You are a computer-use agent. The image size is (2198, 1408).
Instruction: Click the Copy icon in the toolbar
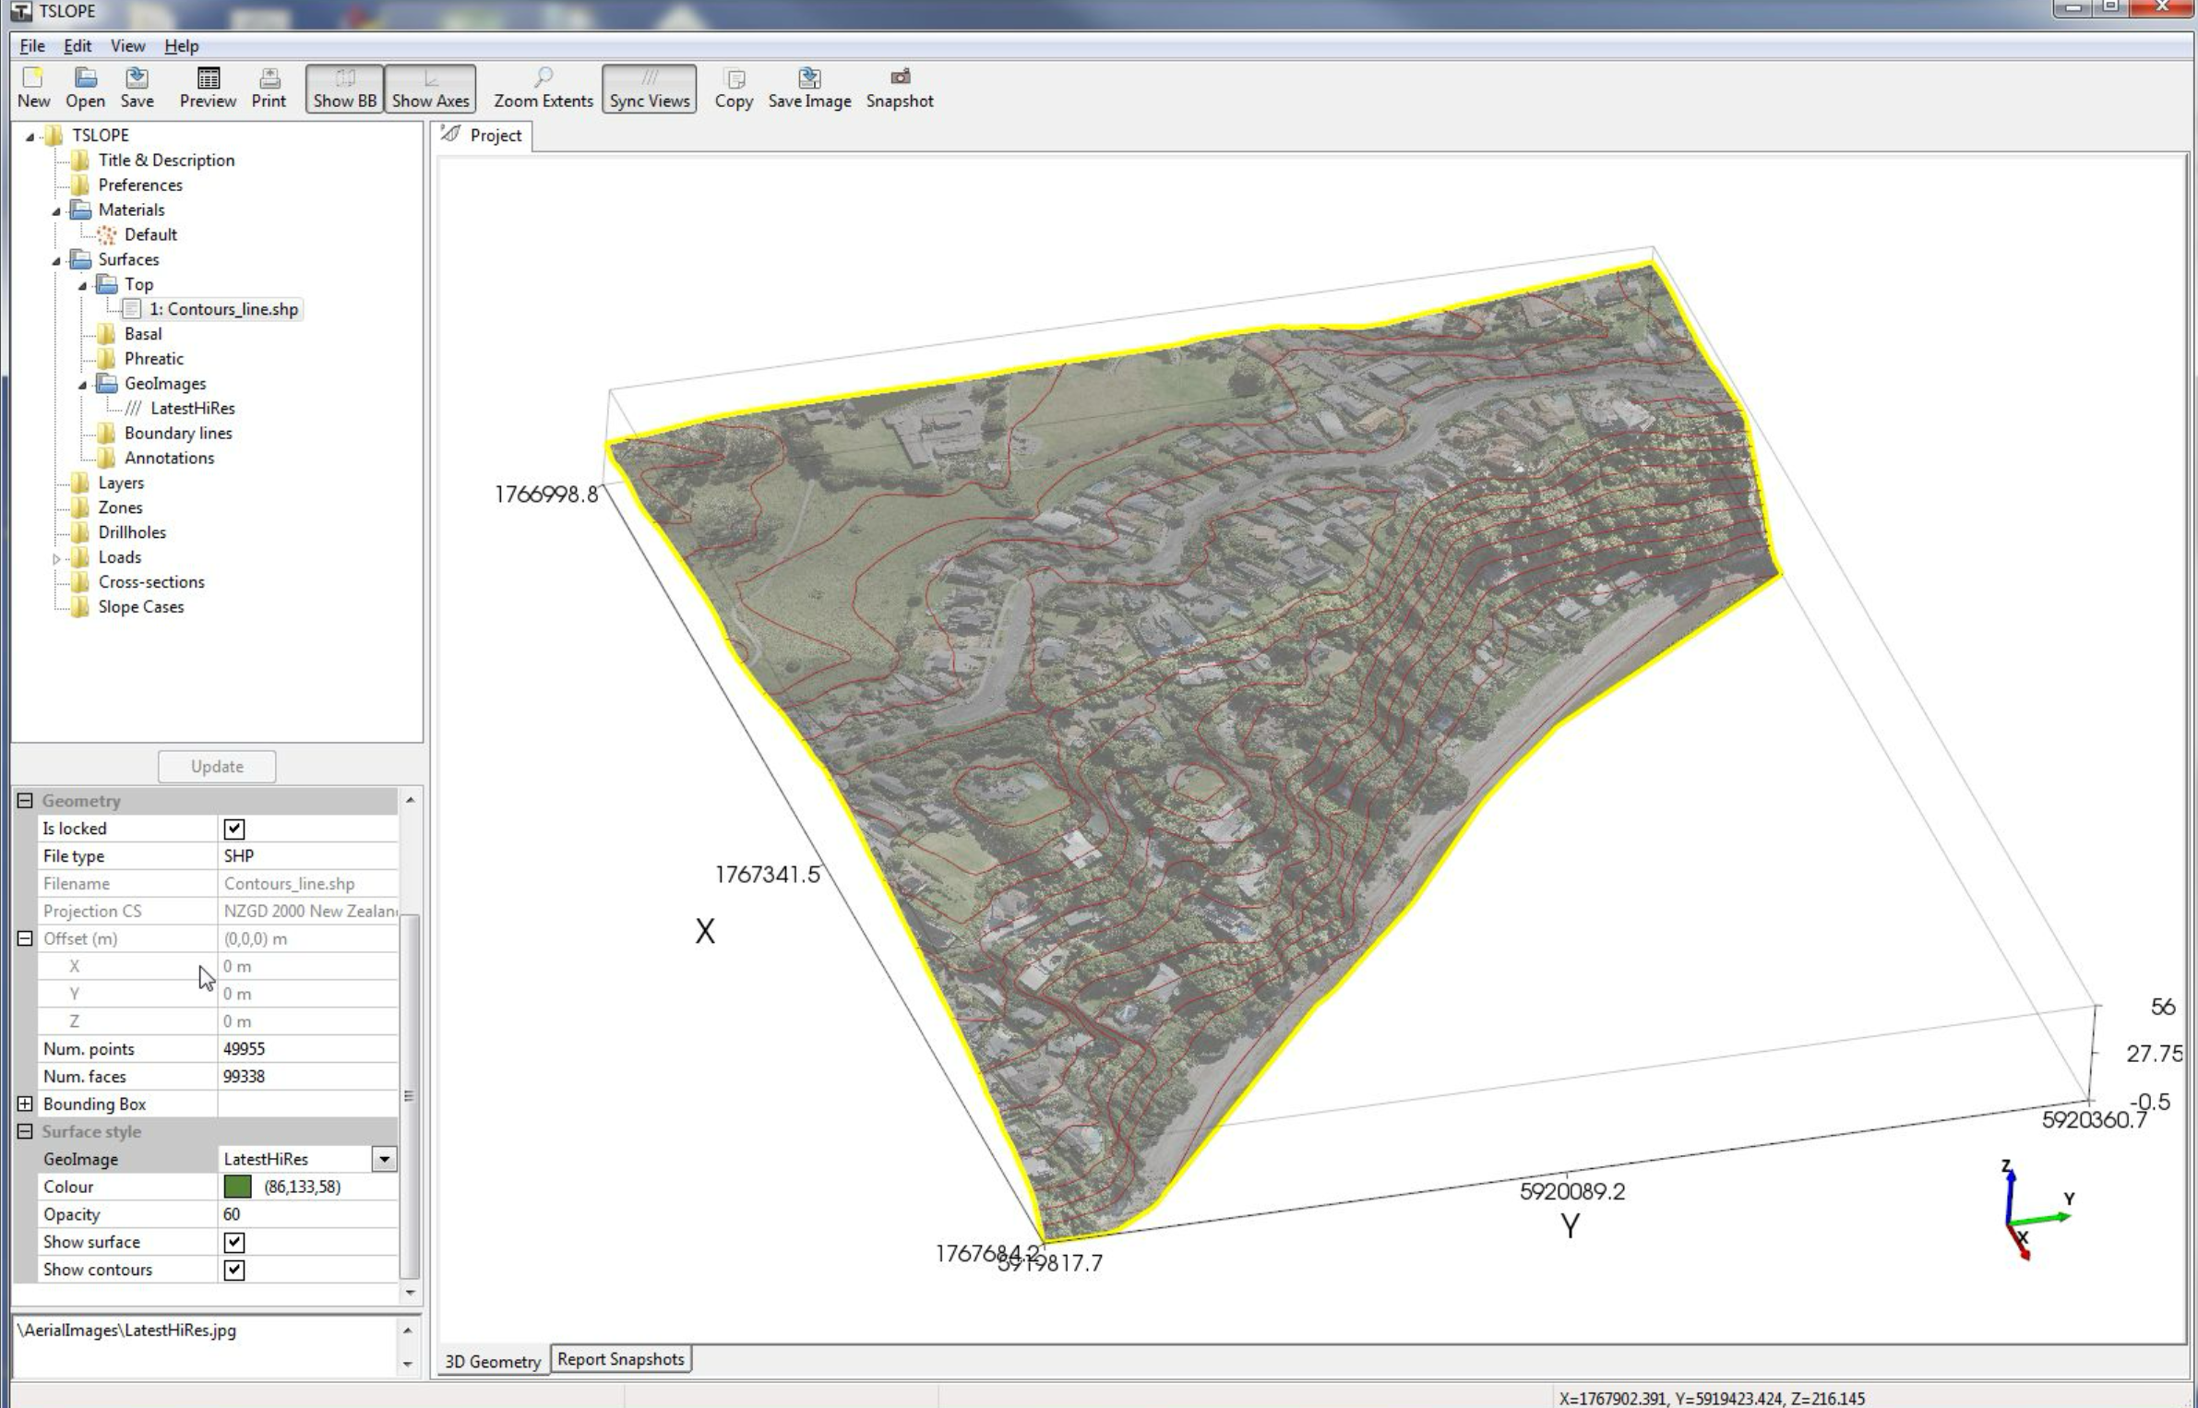733,88
